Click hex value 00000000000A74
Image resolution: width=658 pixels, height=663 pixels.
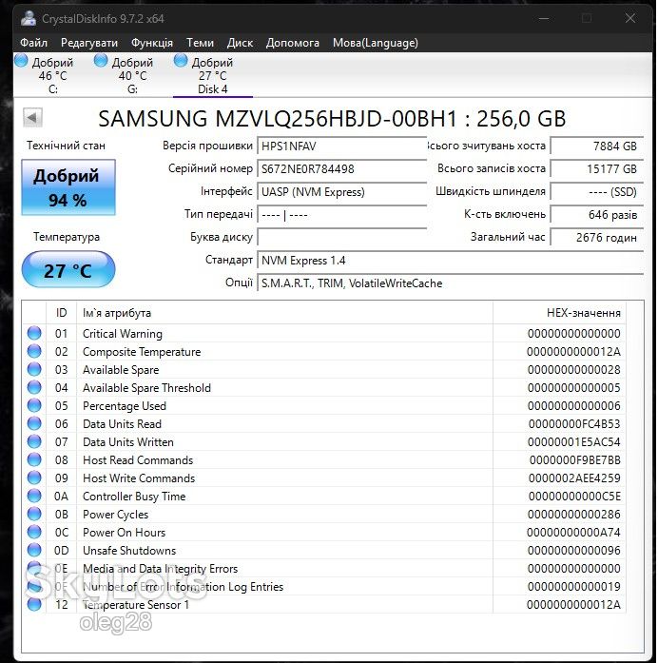[x=573, y=533]
